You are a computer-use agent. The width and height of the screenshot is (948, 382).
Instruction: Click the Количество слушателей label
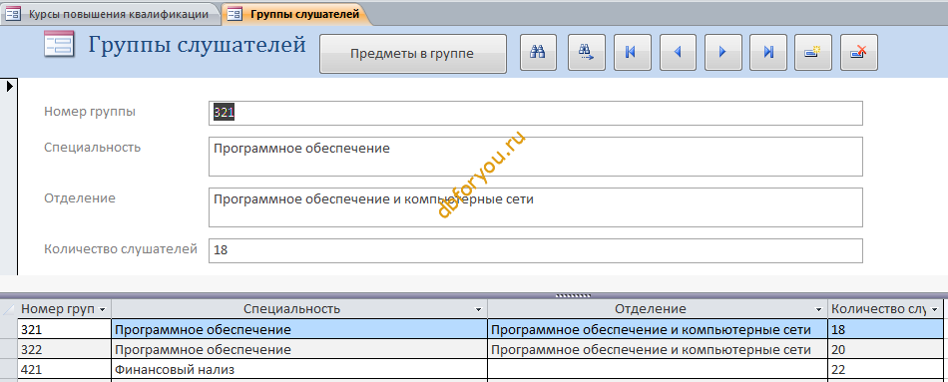coord(121,249)
